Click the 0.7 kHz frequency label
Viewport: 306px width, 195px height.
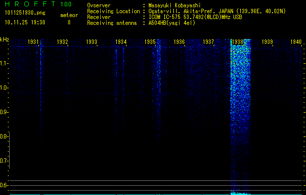point(4,161)
